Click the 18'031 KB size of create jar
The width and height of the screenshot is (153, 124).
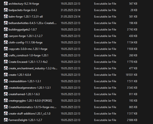pyautogui.click(x=131, y=75)
